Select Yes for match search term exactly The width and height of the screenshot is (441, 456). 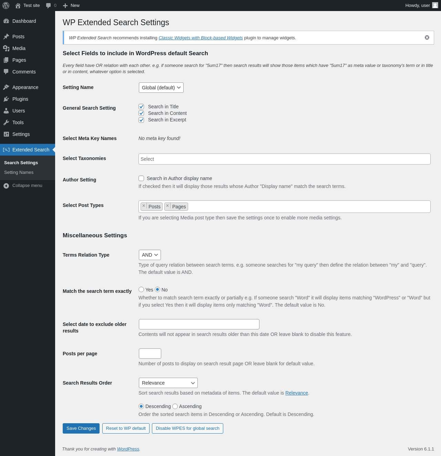pos(141,289)
